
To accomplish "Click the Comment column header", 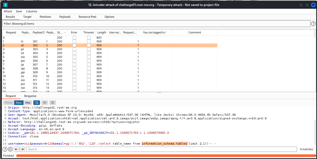I will (x=195, y=32).
